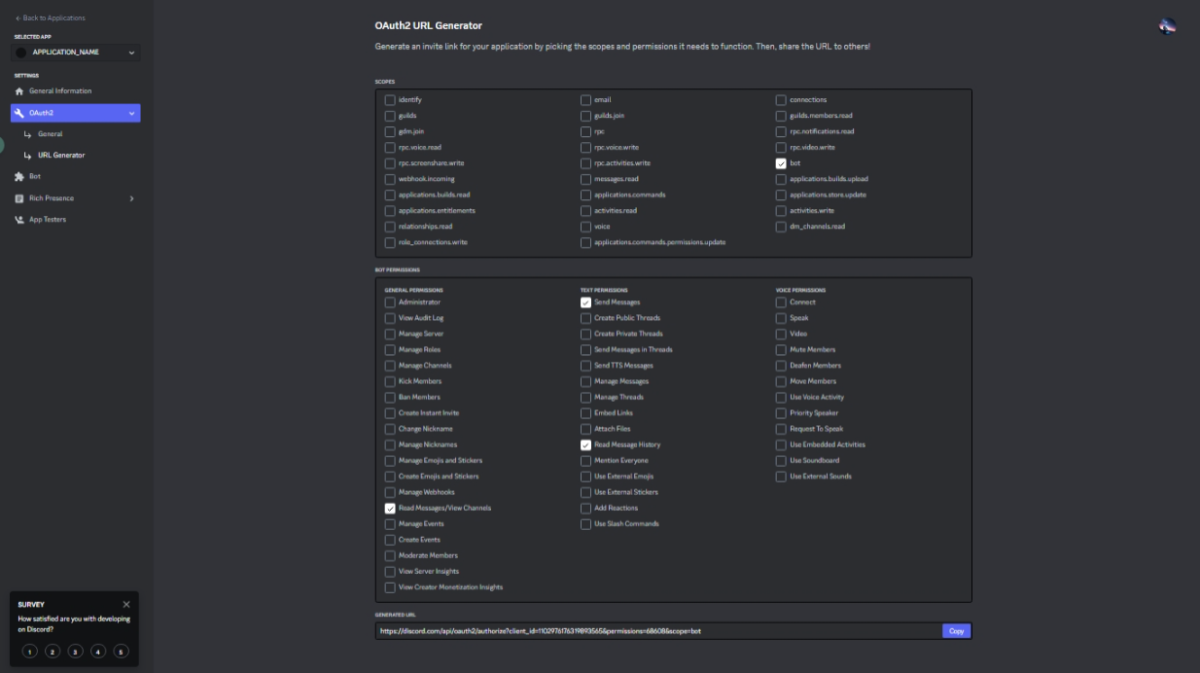Check View Audit Log permission
The height and width of the screenshot is (673, 1200).
coord(390,318)
